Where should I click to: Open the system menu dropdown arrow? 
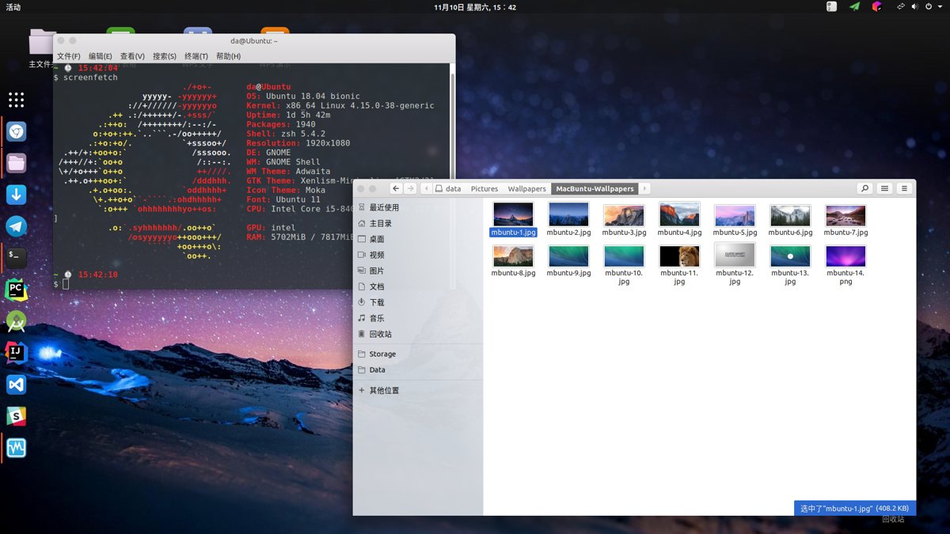pyautogui.click(x=940, y=6)
